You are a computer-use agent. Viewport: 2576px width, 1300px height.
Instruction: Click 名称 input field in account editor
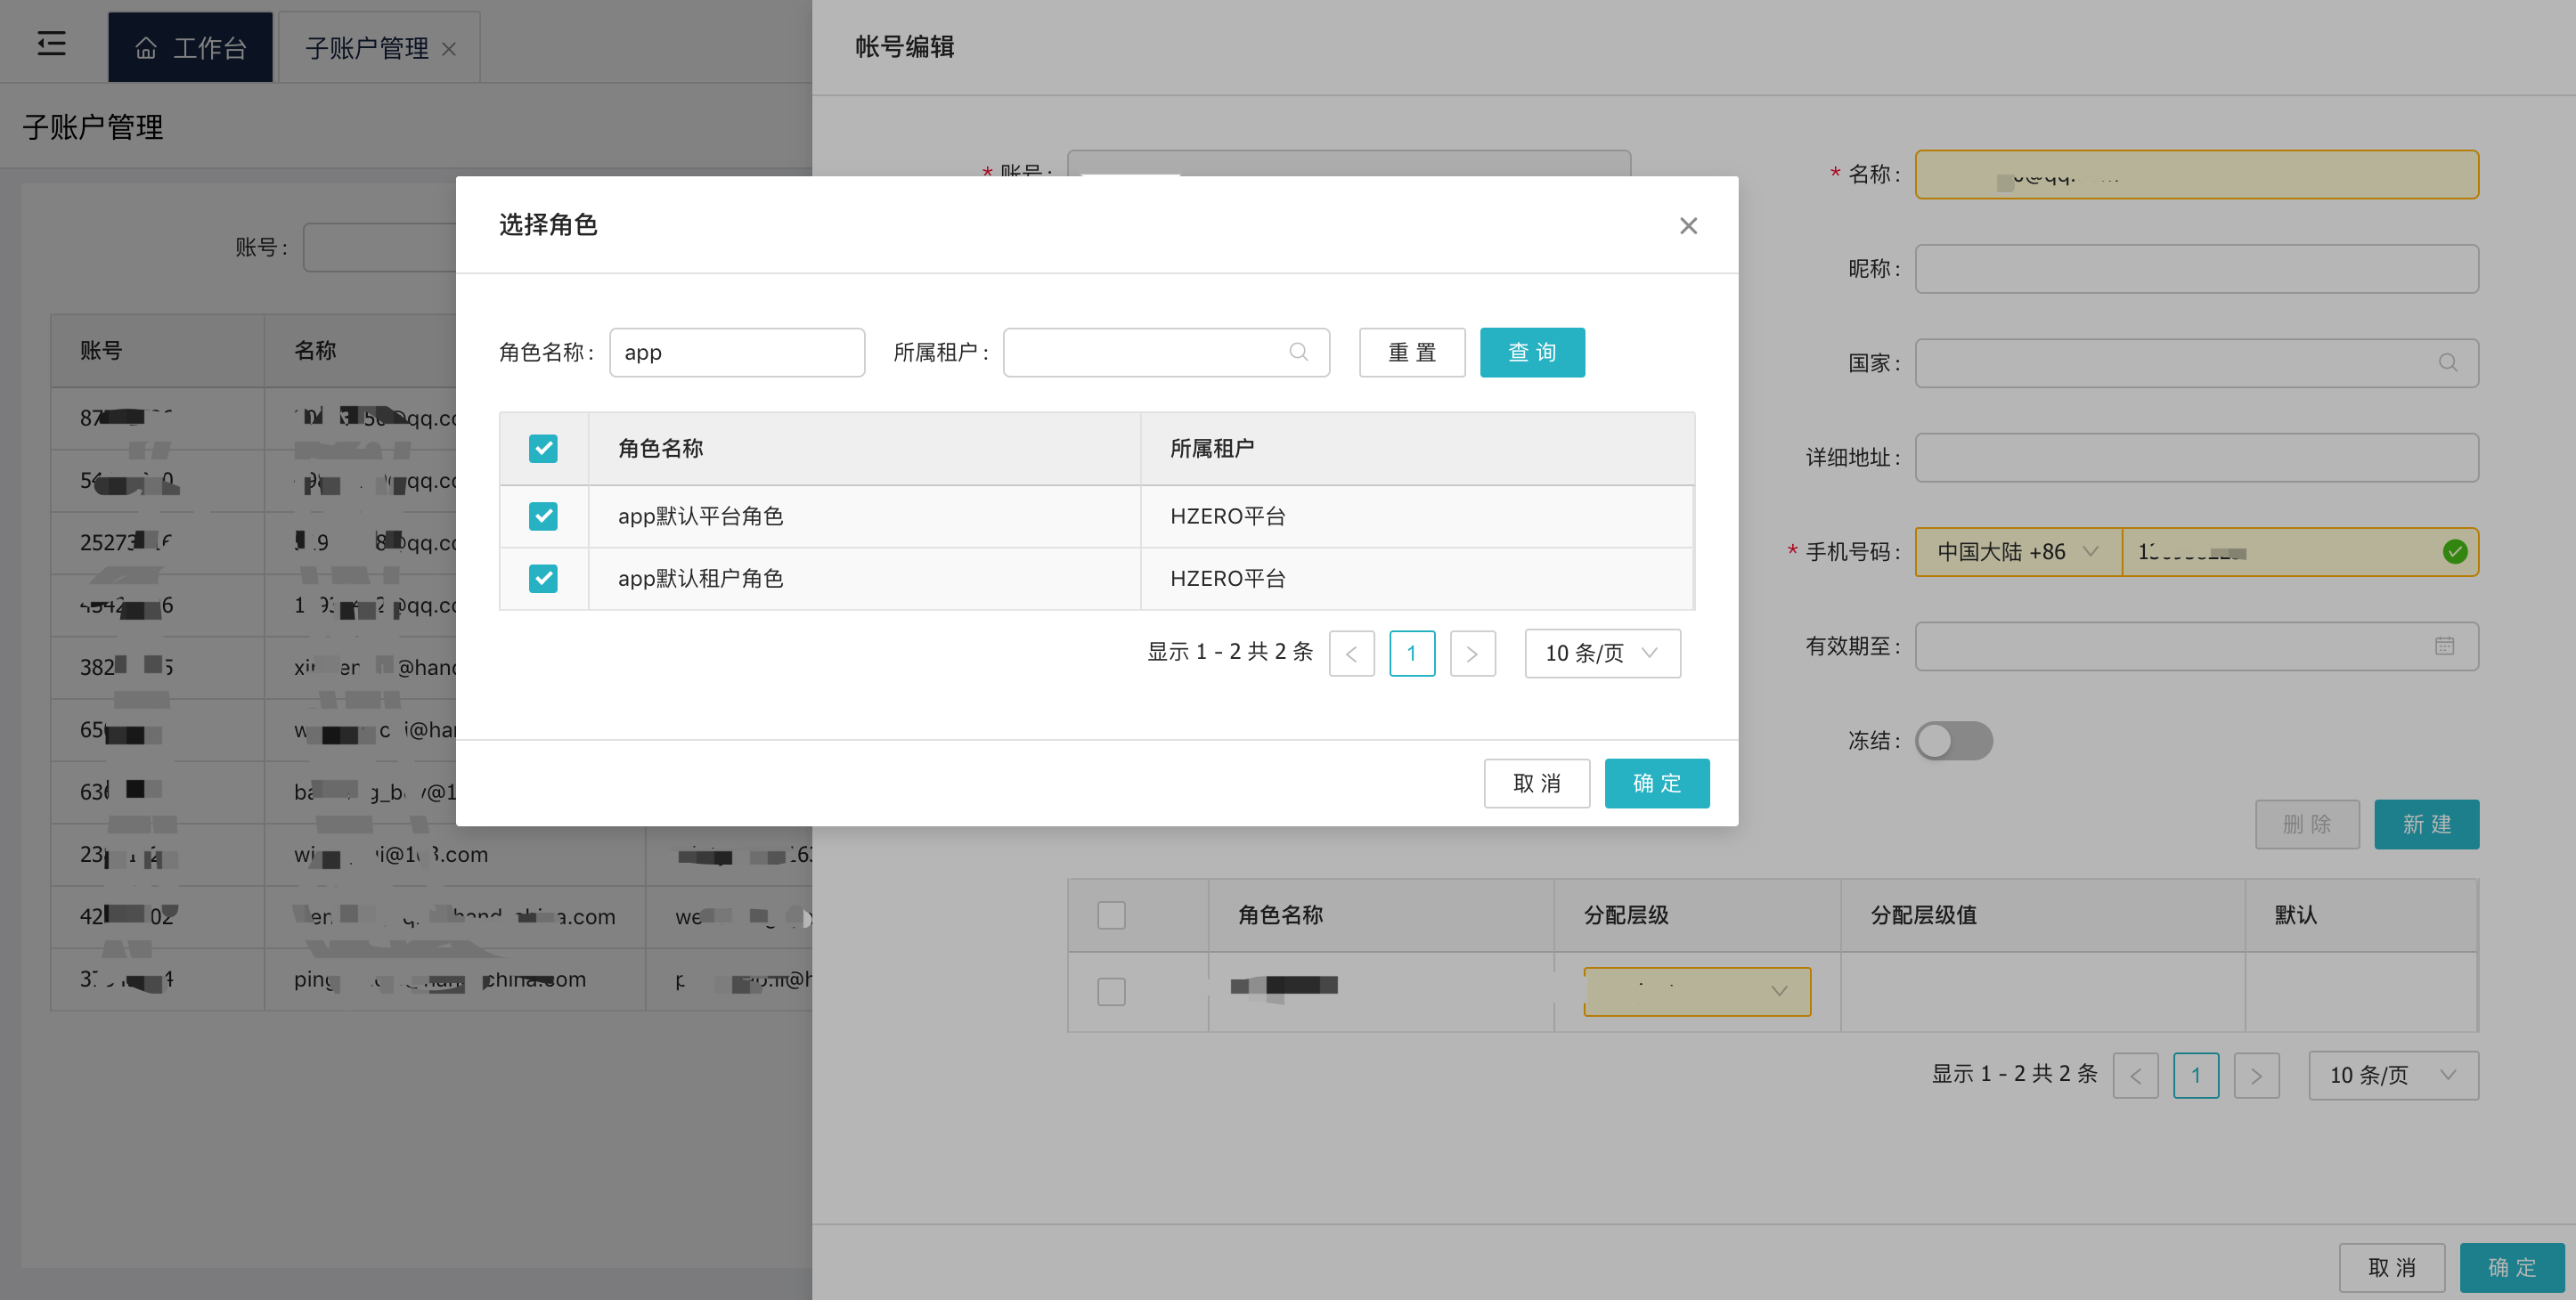[x=2196, y=174]
